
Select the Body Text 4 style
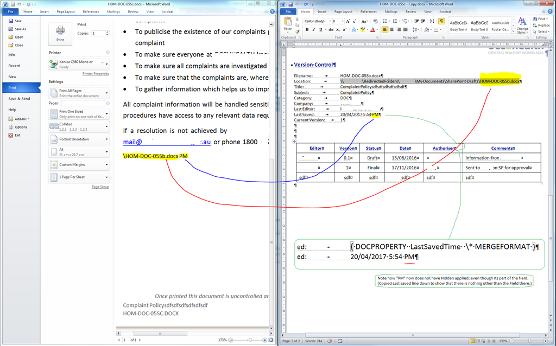[x=458, y=26]
